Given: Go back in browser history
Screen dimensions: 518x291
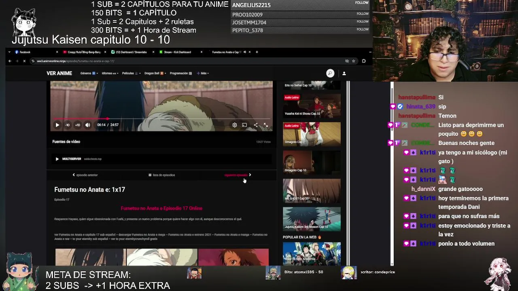Looking at the screenshot, I should tap(10, 61).
